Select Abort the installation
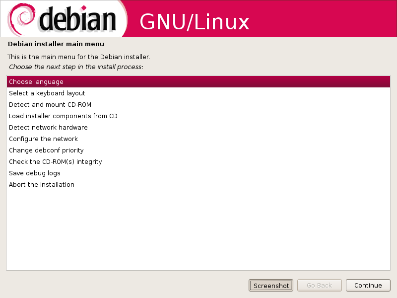The image size is (397, 298). (x=198, y=184)
